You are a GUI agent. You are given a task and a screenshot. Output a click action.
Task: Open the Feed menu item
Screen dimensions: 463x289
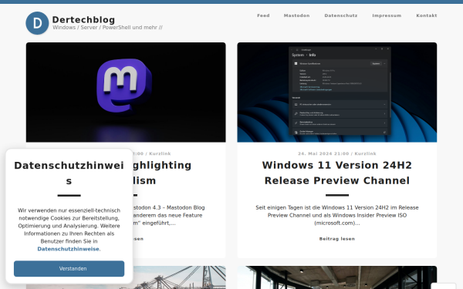click(263, 15)
